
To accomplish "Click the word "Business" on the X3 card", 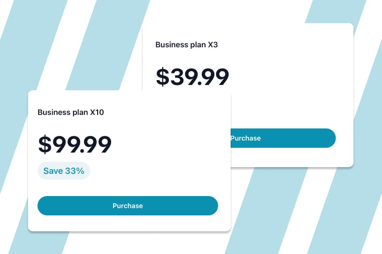I will 171,45.
